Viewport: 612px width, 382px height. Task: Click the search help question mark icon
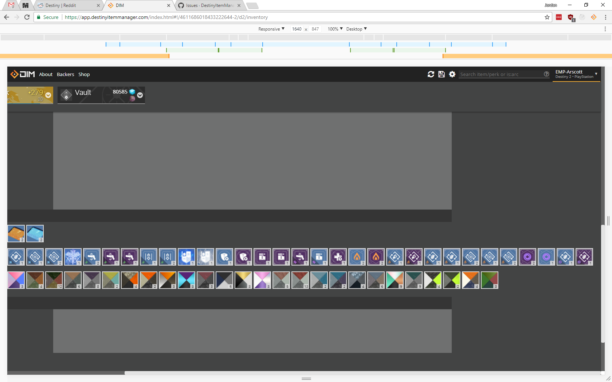546,74
